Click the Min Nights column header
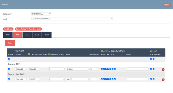Screen dimensions: 173x93 coord(94,54)
